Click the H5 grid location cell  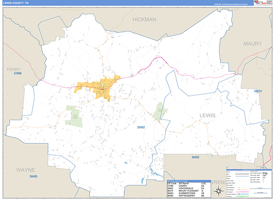pyautogui.click(x=203, y=193)
